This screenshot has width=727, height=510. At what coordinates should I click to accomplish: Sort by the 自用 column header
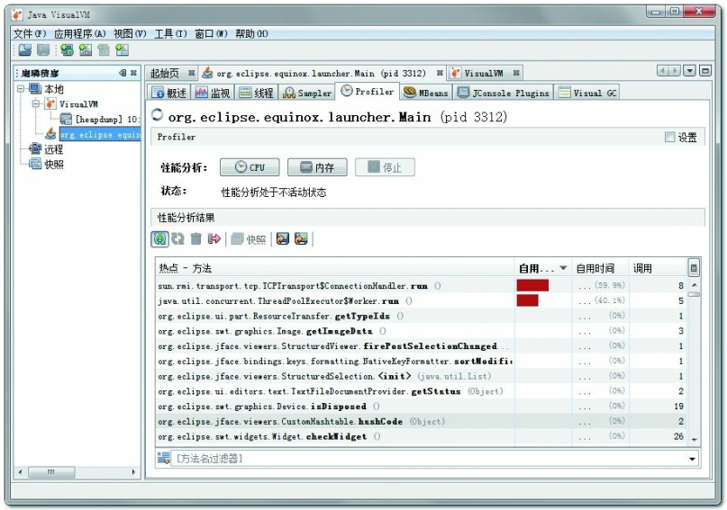point(542,268)
